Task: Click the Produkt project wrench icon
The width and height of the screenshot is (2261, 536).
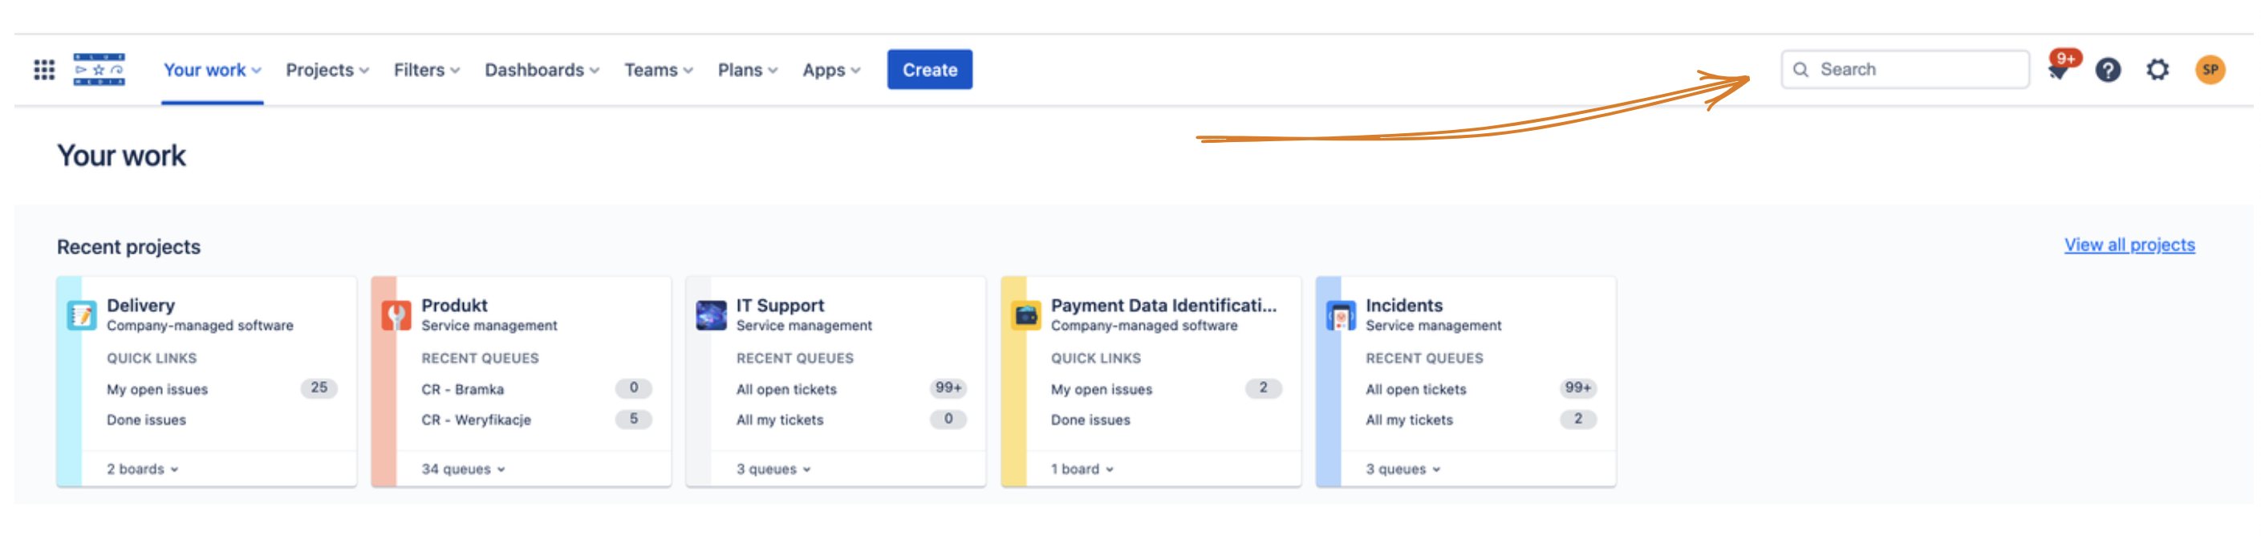Action: [x=396, y=315]
